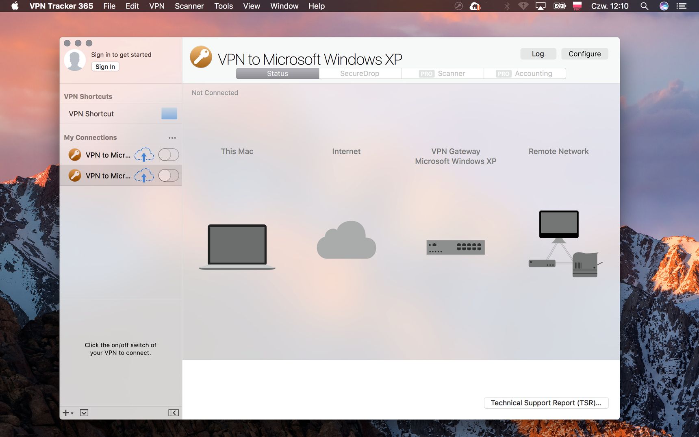Click the AirPlay display icon in menu bar
This screenshot has width=699, height=437.
(x=541, y=6)
